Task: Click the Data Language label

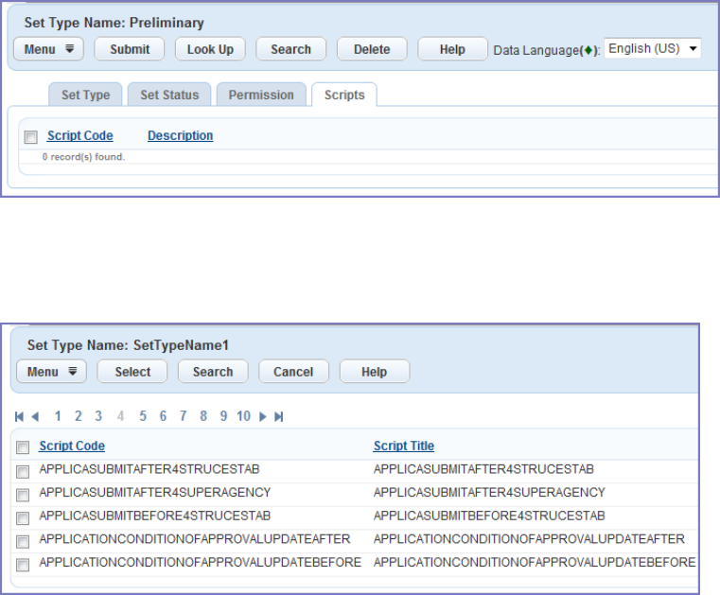Action: [x=547, y=50]
